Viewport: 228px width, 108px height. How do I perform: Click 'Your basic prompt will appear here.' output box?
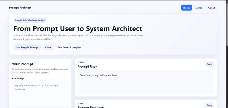(146, 82)
